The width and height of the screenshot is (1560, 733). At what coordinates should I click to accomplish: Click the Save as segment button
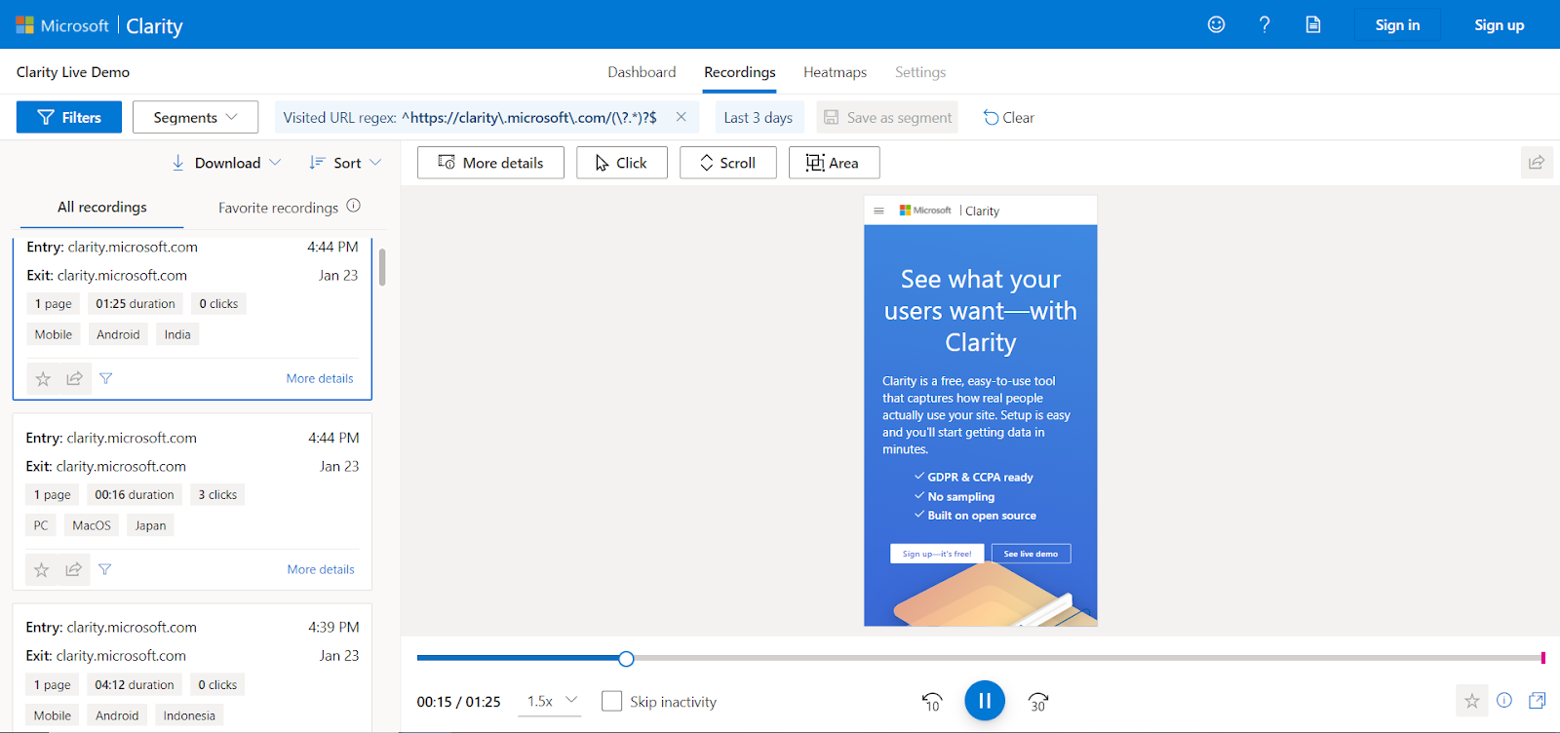(x=887, y=117)
